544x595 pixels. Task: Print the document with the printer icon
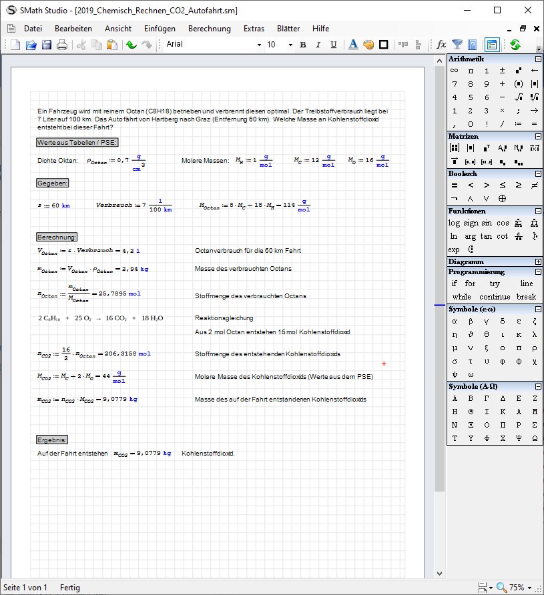coord(62,45)
